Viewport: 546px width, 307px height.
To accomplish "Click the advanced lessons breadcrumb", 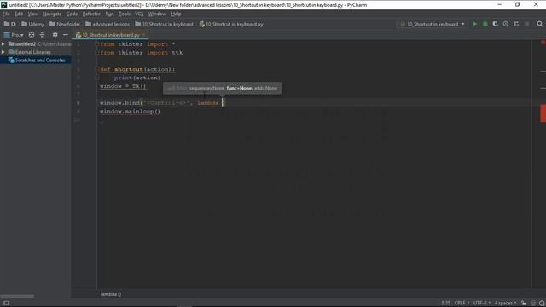I will 107,24.
